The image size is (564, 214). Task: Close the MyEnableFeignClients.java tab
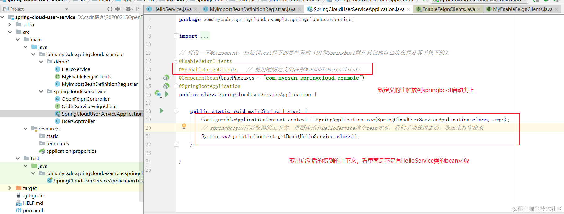pyautogui.click(x=556, y=9)
